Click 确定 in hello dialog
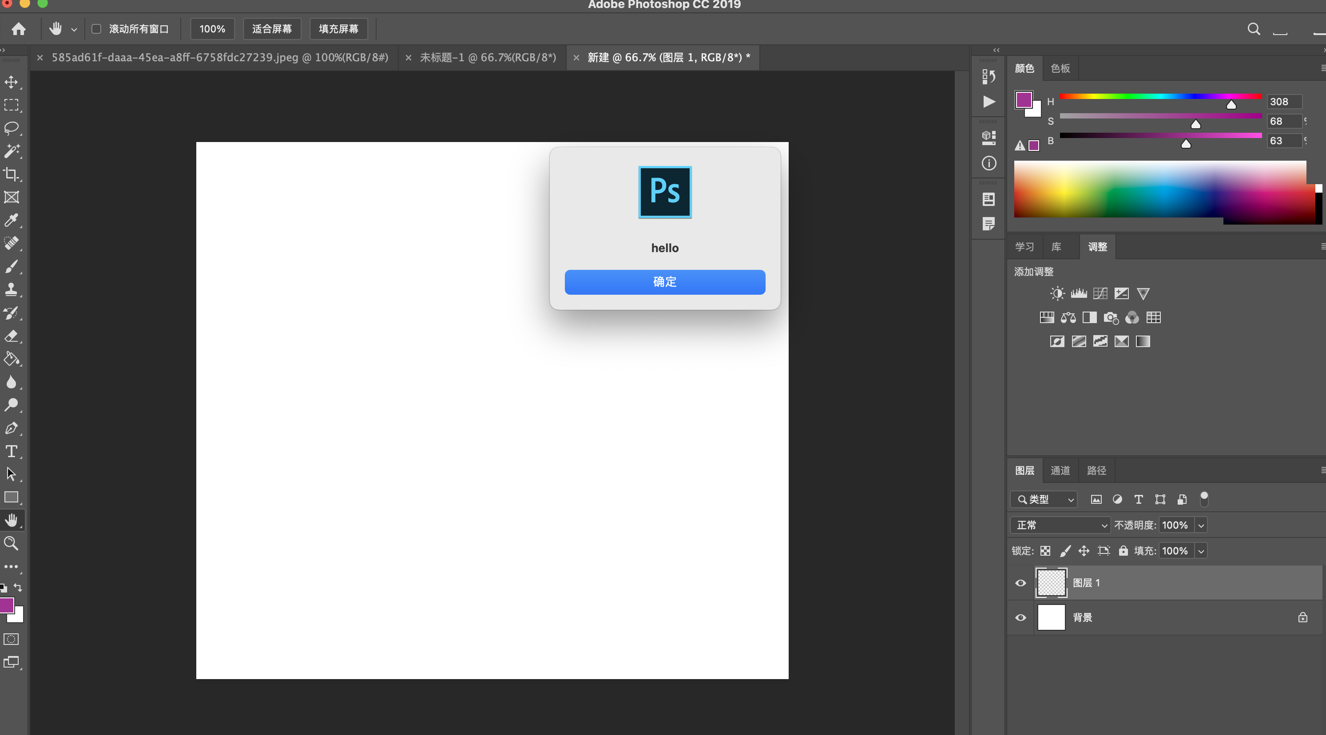Screen dimensions: 1326x735 tap(664, 282)
